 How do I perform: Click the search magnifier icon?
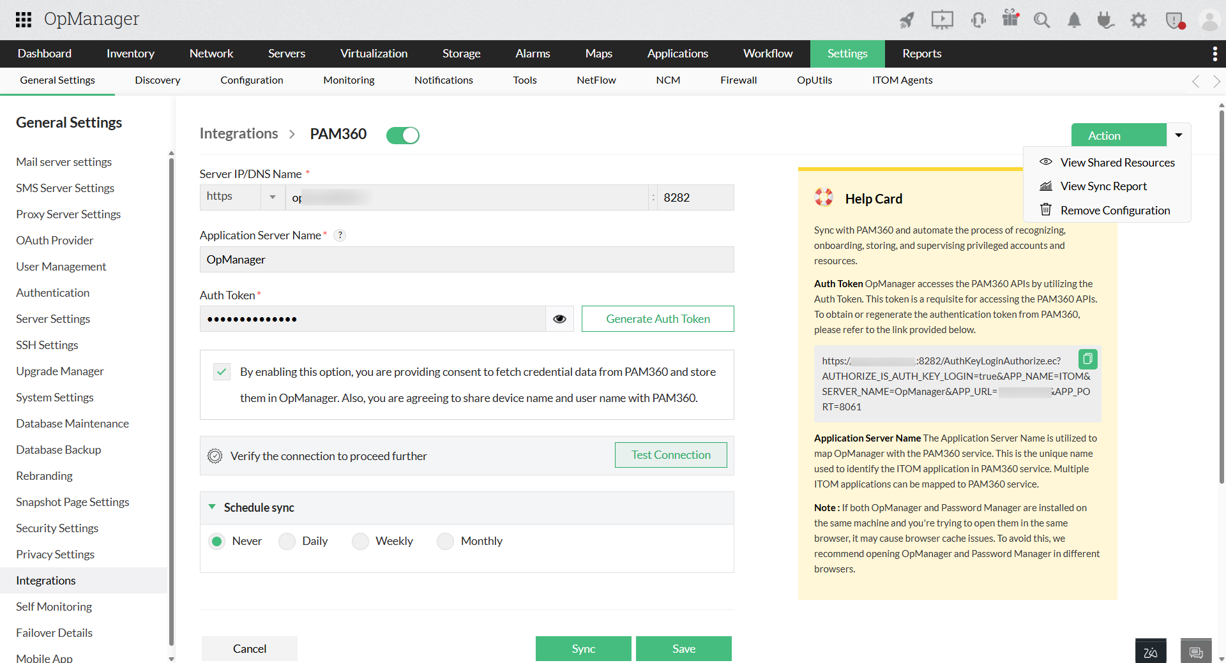[1042, 20]
